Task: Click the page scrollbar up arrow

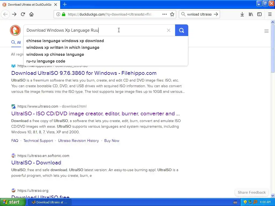Action: click(x=273, y=22)
